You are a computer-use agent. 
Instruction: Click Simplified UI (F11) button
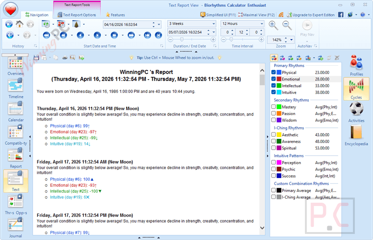(218, 15)
